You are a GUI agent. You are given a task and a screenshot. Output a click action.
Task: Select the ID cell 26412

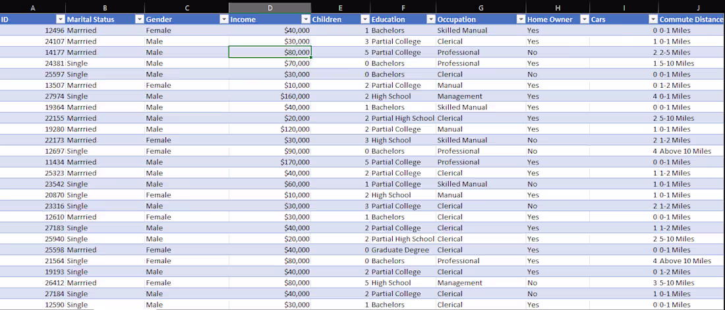32,283
